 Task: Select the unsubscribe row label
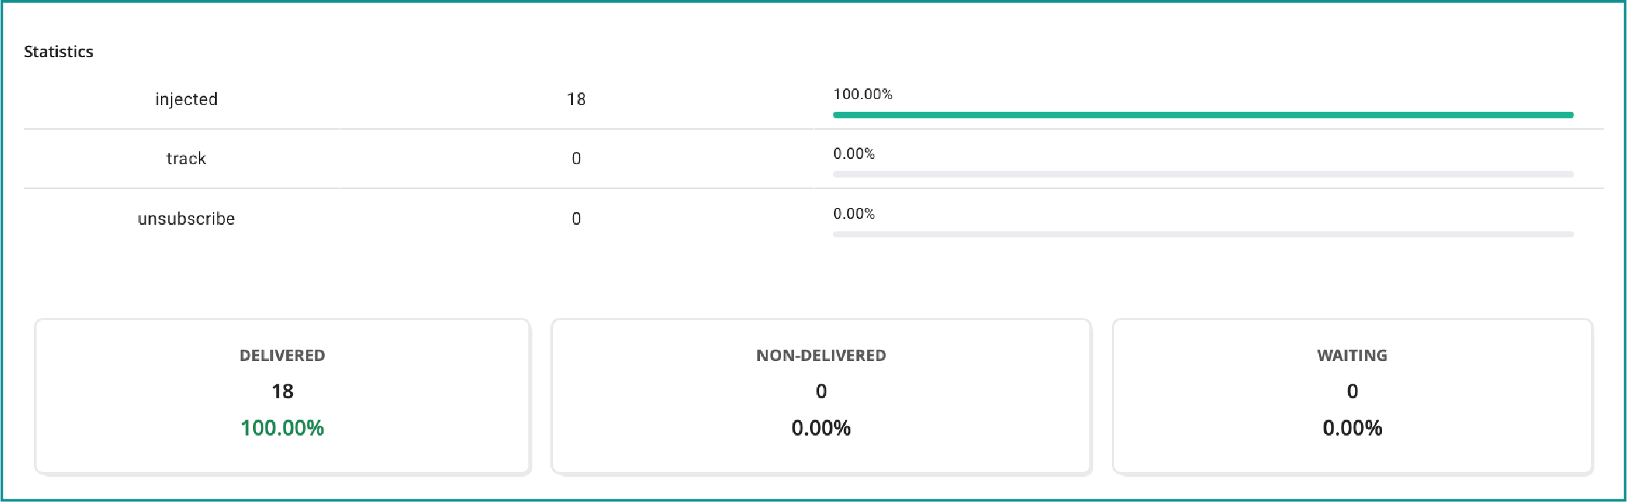click(186, 219)
